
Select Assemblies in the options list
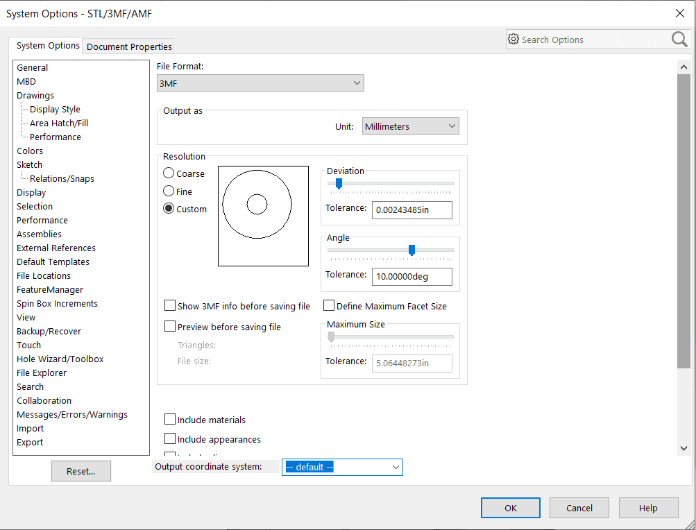tap(39, 234)
